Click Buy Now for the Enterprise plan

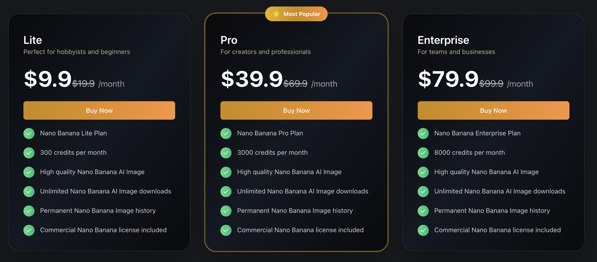pyautogui.click(x=493, y=110)
